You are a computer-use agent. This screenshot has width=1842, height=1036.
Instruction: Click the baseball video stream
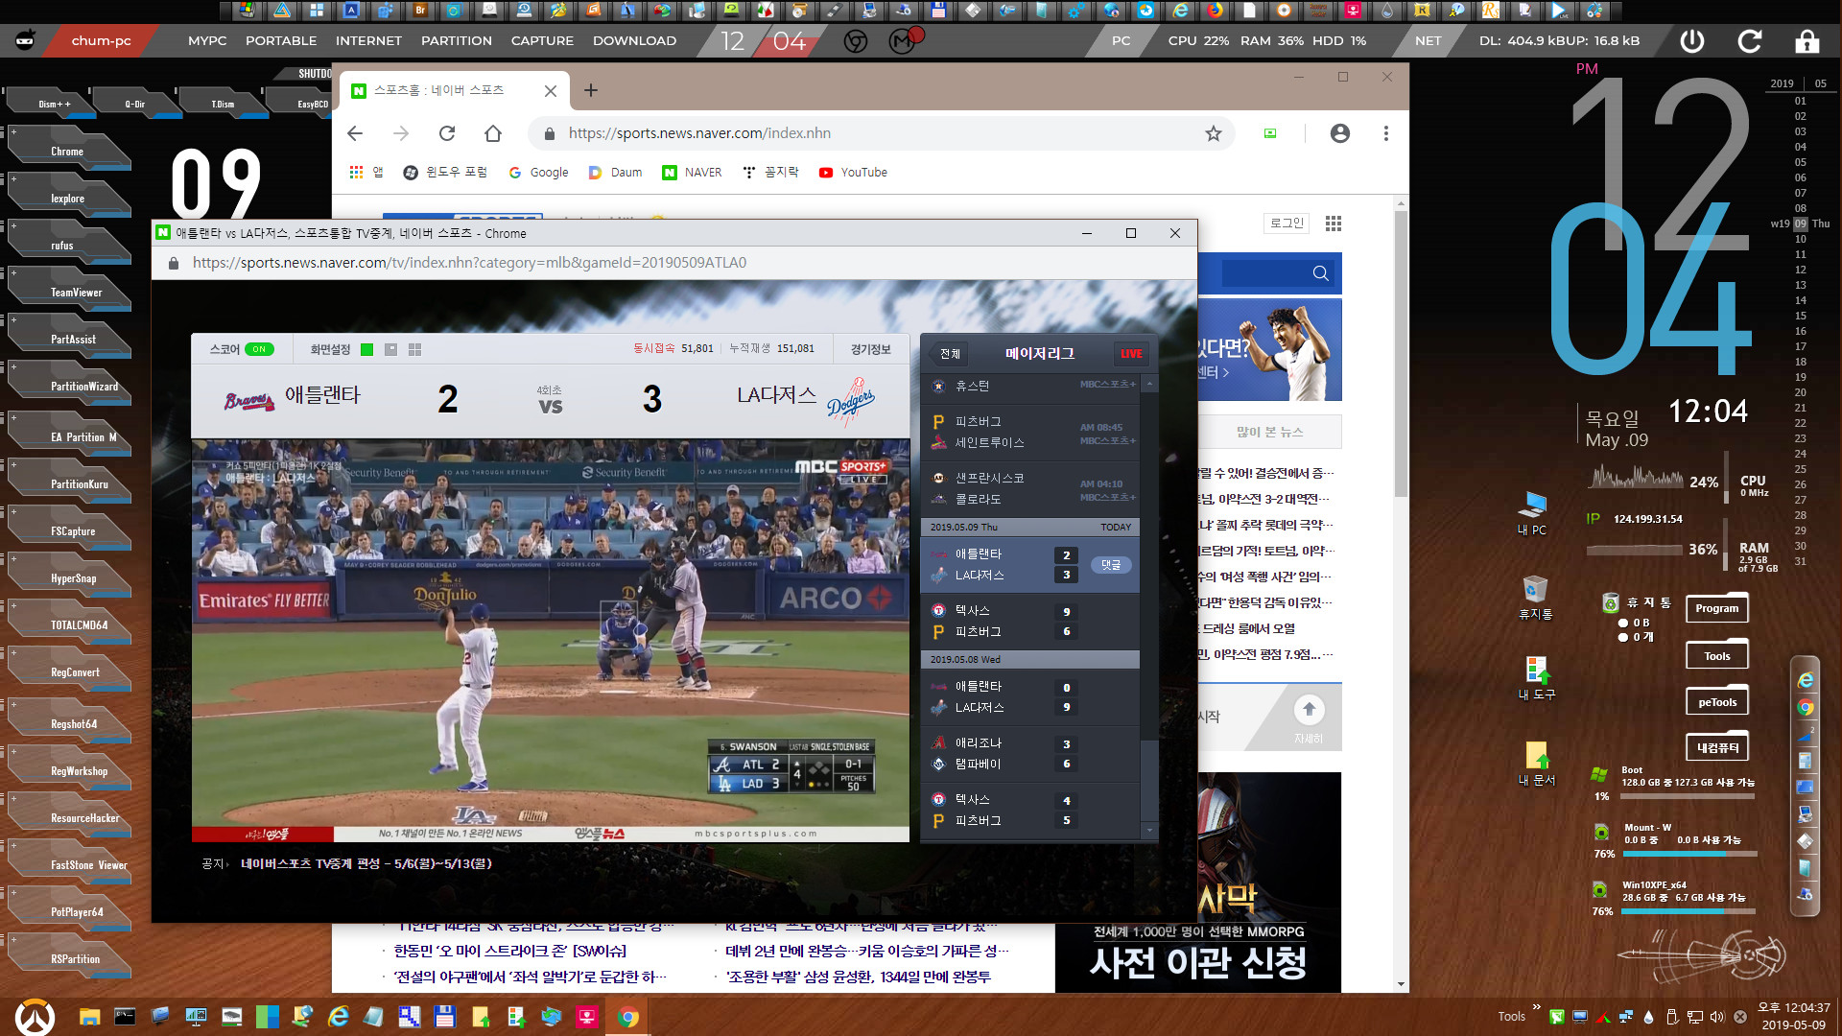[550, 640]
